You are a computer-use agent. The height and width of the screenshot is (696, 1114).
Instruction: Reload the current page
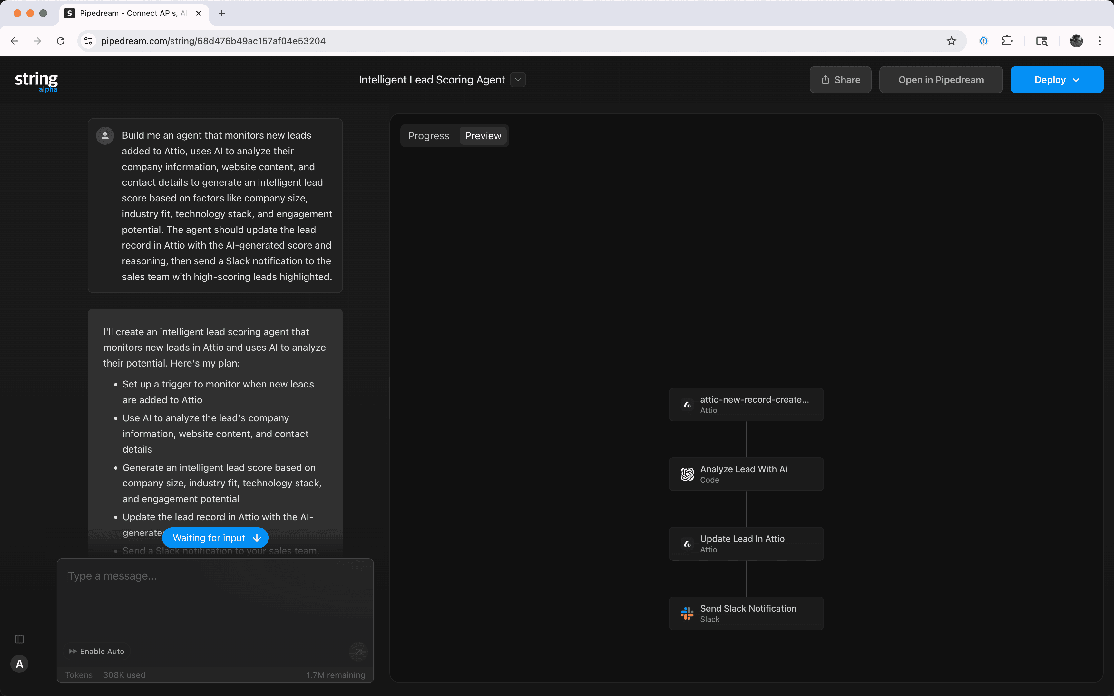pos(61,41)
